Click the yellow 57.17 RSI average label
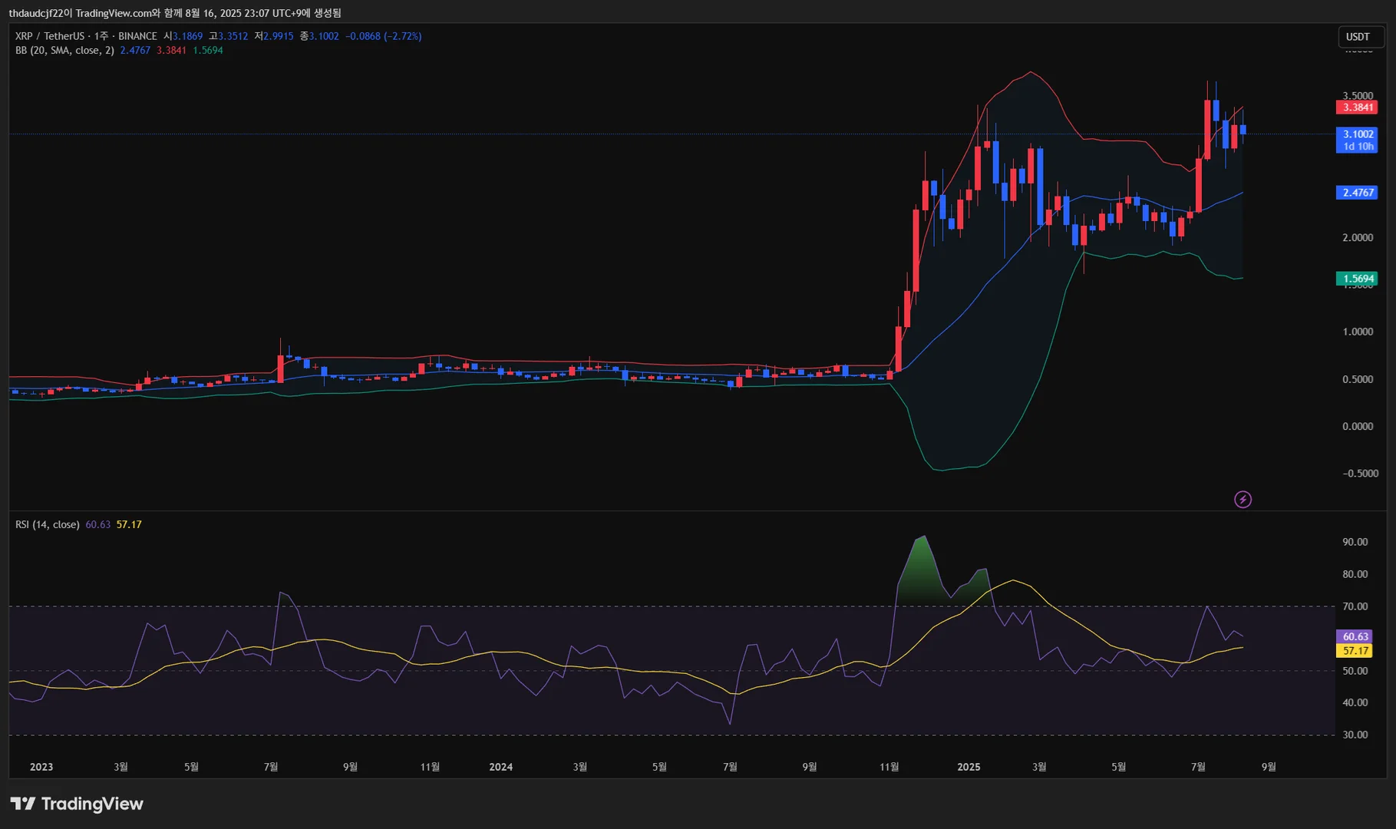 coord(1355,651)
